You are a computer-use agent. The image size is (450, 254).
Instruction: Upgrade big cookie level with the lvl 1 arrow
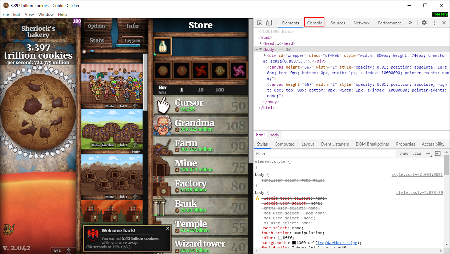69,250
